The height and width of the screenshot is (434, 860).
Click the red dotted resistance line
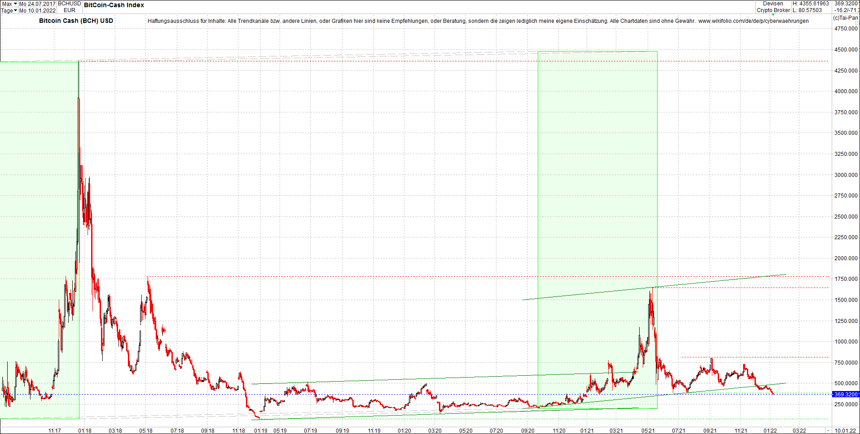coord(404,61)
